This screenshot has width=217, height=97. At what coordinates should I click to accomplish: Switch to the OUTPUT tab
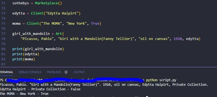[79, 72]
